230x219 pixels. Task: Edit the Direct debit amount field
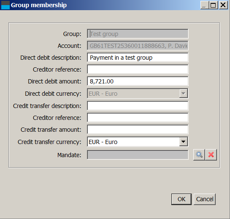[138, 81]
